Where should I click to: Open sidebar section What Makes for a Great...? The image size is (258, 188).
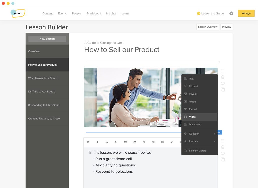tap(47, 78)
